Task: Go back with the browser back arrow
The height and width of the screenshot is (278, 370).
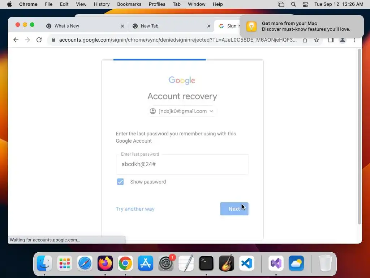Action: pos(16,40)
